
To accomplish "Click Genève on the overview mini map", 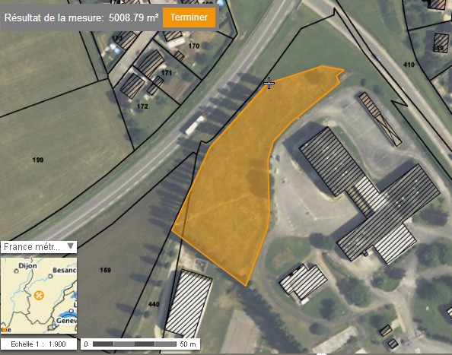I will click(x=67, y=321).
